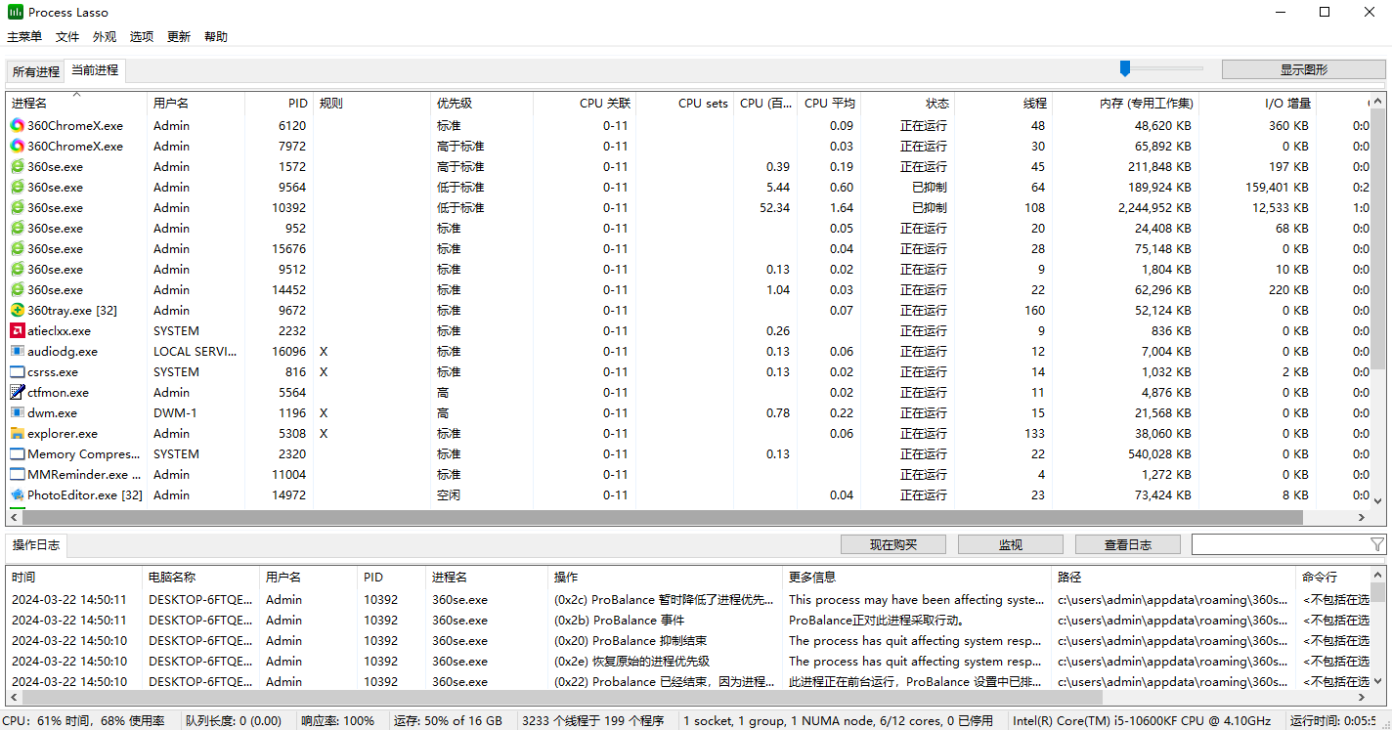Select the 当前进程 tab
Viewport: 1392px width, 730px height.
95,70
